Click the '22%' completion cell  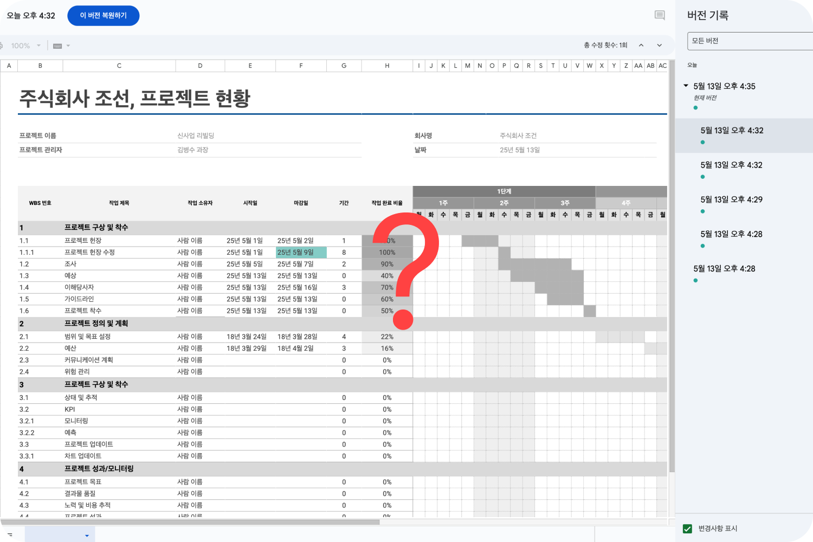point(387,337)
